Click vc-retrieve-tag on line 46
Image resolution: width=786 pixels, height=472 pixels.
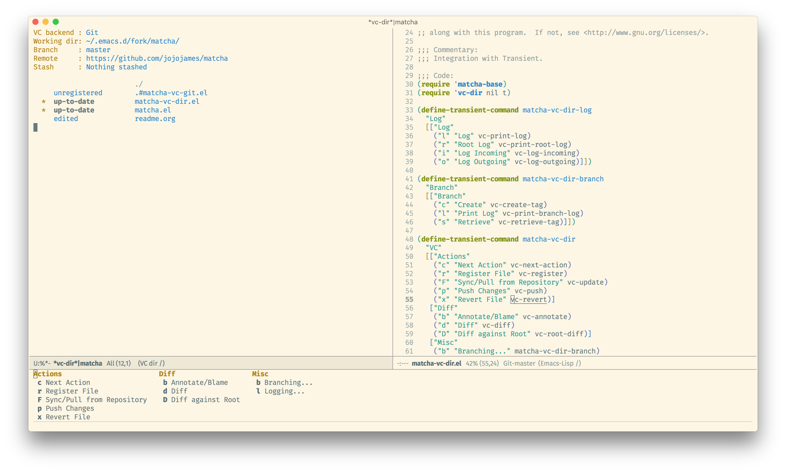(528, 222)
